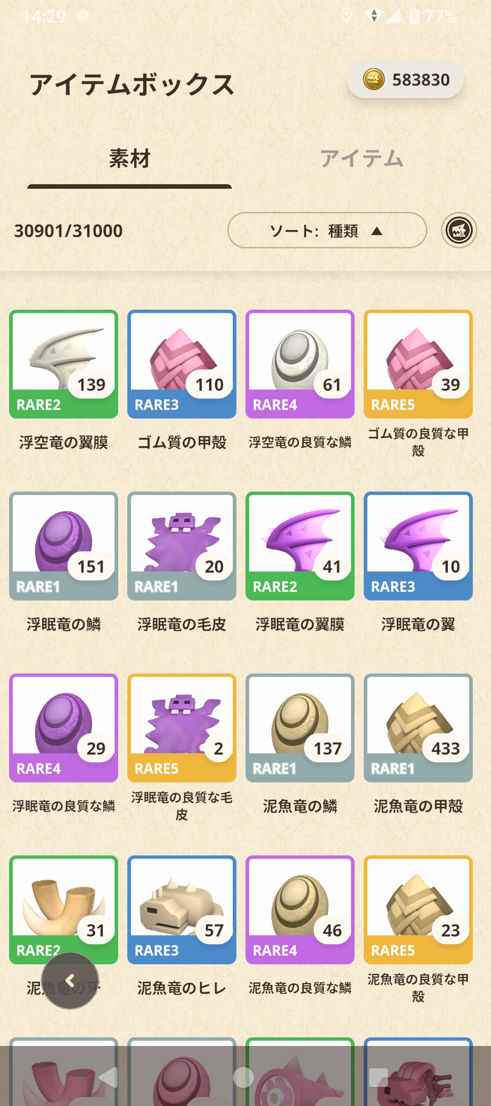Select 浮眠竜の鱗 item with count 151
Image resolution: width=491 pixels, height=1106 pixels.
64,546
